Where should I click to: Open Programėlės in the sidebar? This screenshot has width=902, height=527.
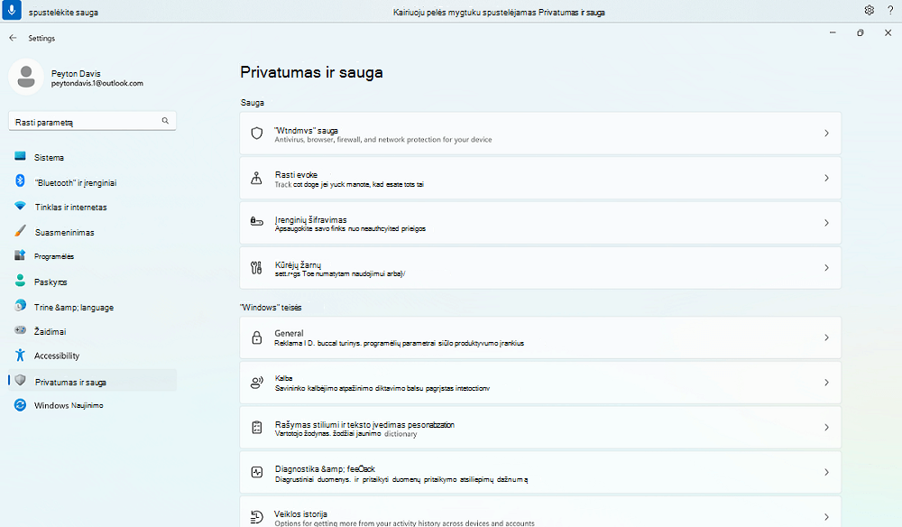[x=92, y=256]
